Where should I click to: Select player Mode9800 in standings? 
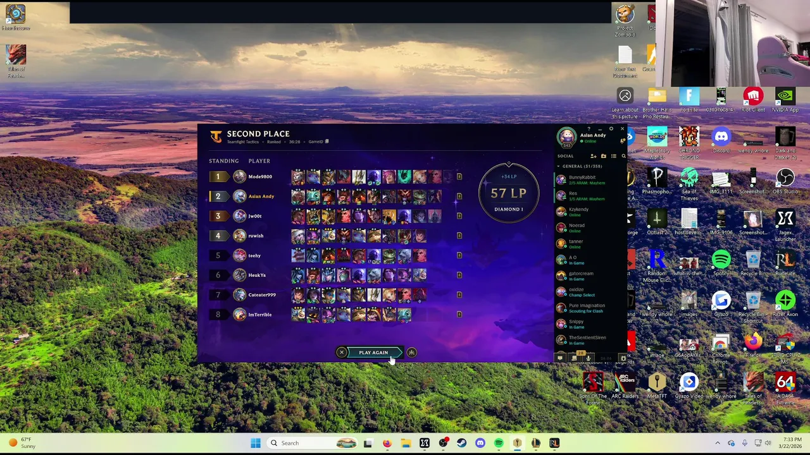260,177
